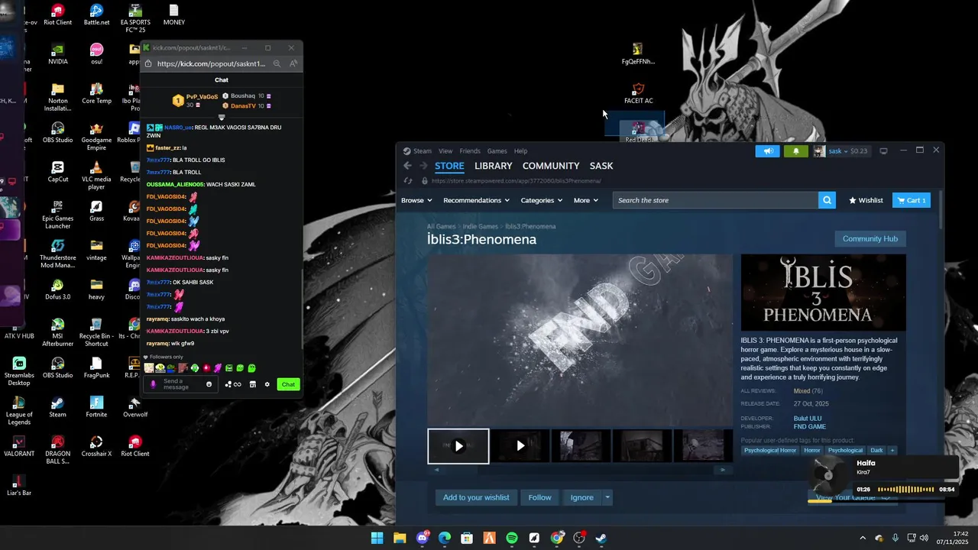Screen dimensions: 978x550
Task: Open the Games menu in Steam
Action: coord(497,151)
